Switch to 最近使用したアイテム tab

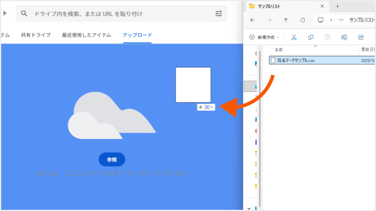click(x=86, y=35)
